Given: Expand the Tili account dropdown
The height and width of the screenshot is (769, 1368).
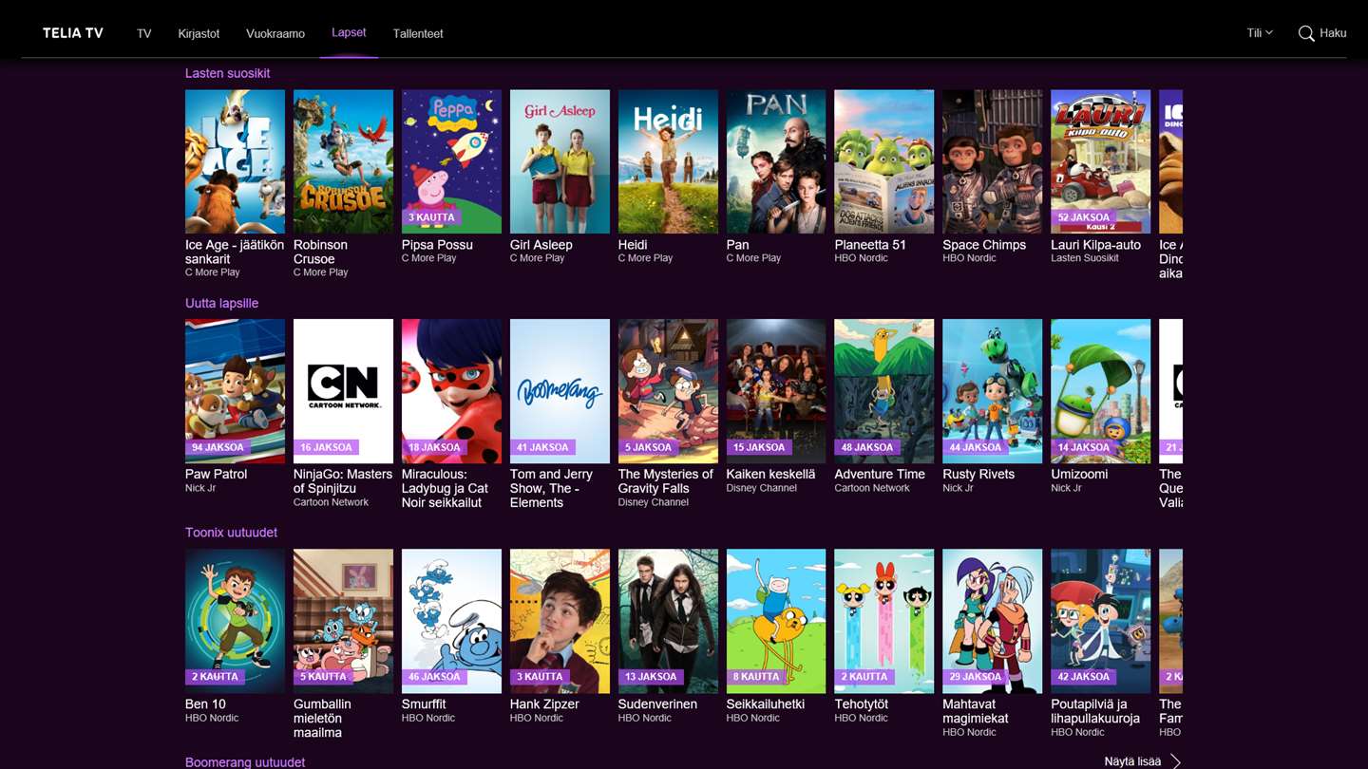Looking at the screenshot, I should pyautogui.click(x=1260, y=33).
